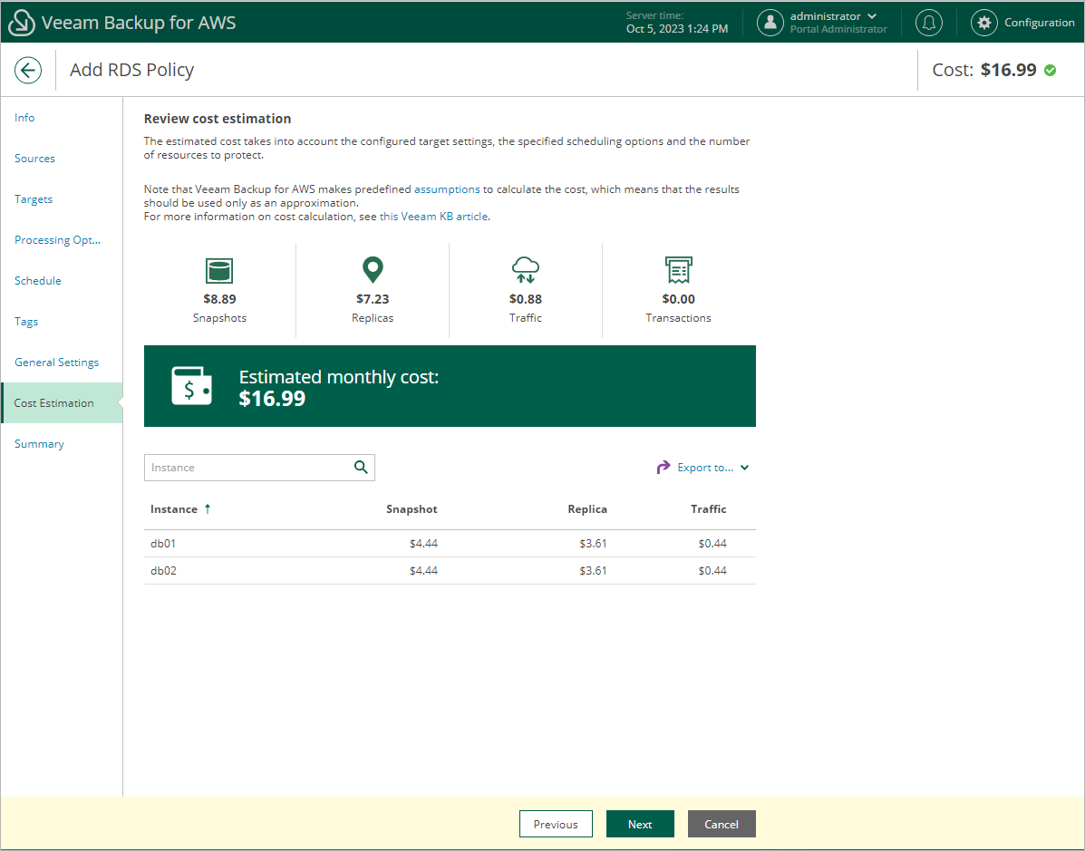Viewport: 1085px width, 851px height.
Task: Click the Estimated monthly cost text
Action: click(338, 377)
